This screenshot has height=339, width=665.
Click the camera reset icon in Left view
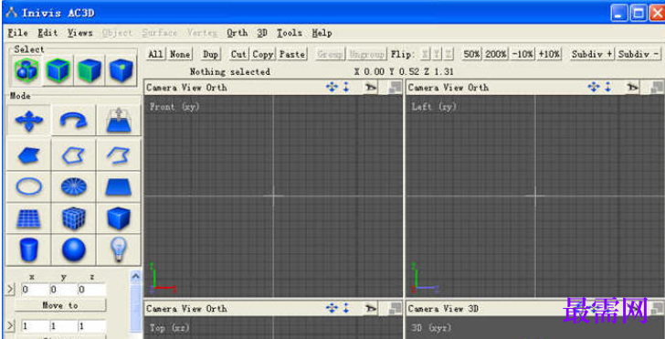point(633,88)
